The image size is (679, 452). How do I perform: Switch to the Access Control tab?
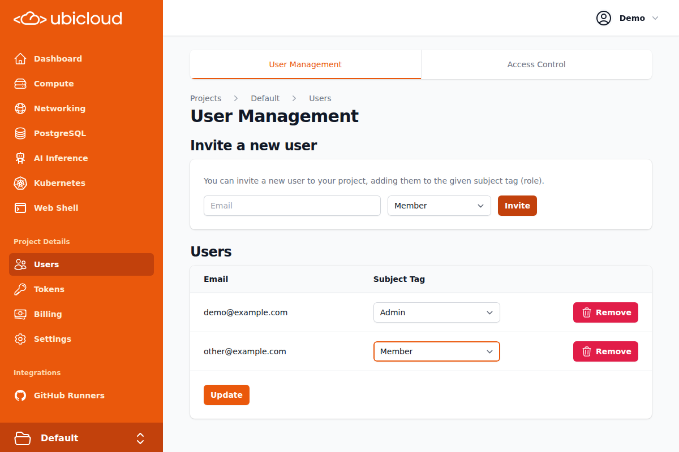tap(536, 64)
